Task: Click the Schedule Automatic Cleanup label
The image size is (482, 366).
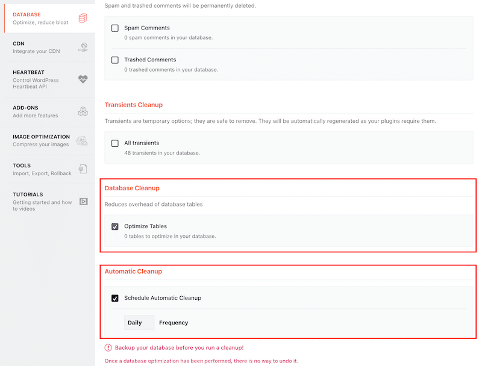Action: (x=163, y=298)
